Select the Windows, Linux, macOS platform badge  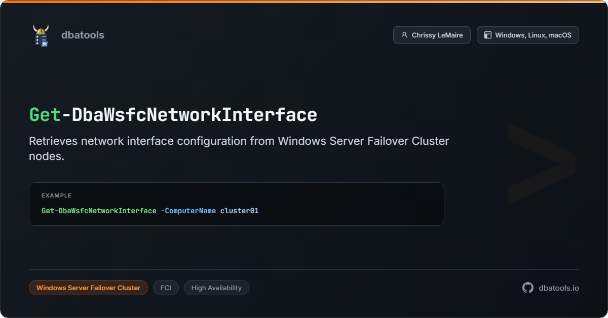[x=528, y=35]
